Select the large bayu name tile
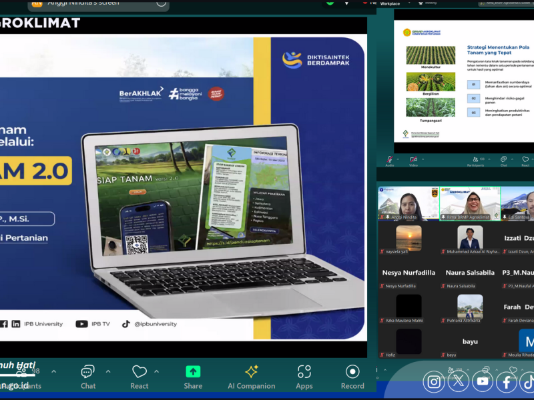 point(470,341)
